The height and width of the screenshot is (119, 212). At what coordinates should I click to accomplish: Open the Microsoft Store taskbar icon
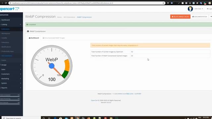[61, 118]
